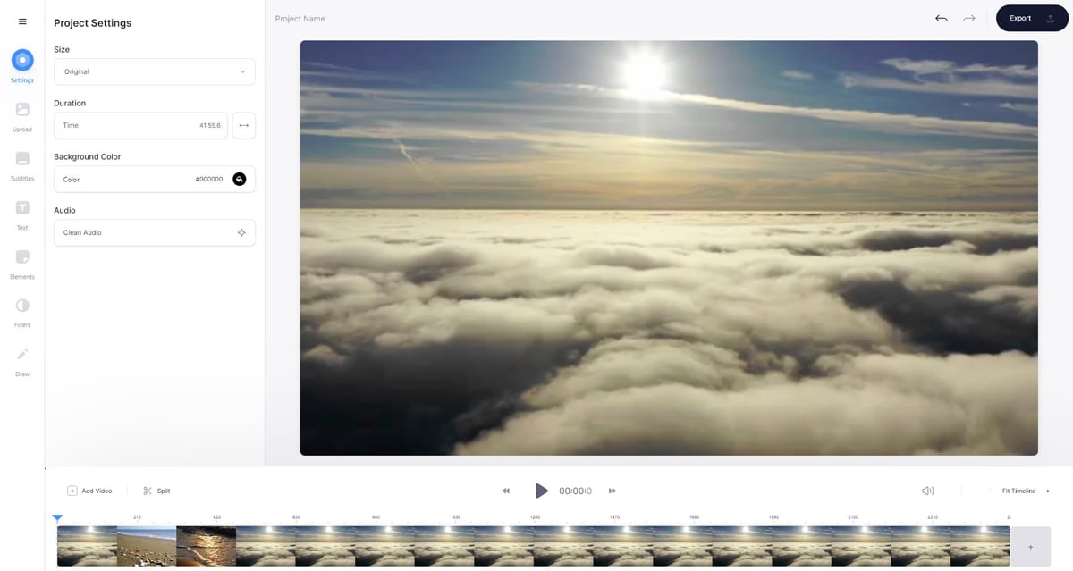Click the Clean Audio option
This screenshot has height=571, width=1073.
click(155, 232)
